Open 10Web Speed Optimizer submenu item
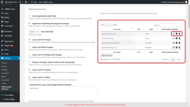Viewport: 190px width, 107px height. (6, 88)
